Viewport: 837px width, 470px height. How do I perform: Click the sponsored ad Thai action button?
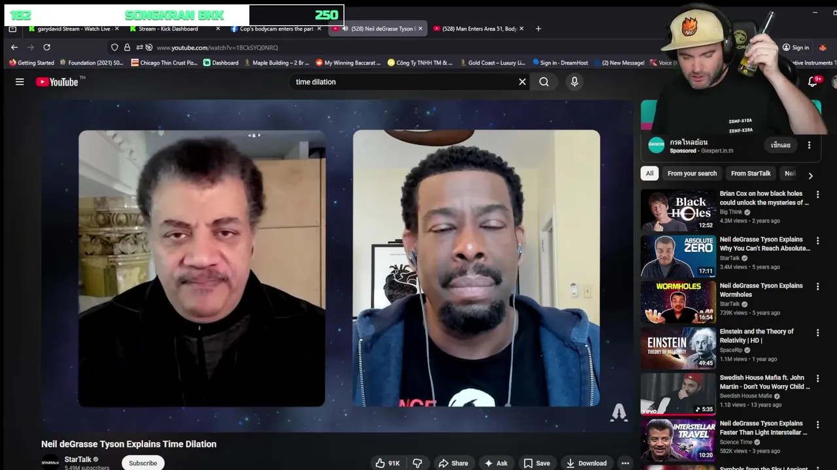[781, 145]
